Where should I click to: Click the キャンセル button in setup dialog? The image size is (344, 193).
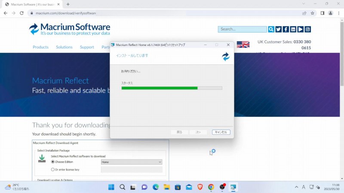[221, 132]
